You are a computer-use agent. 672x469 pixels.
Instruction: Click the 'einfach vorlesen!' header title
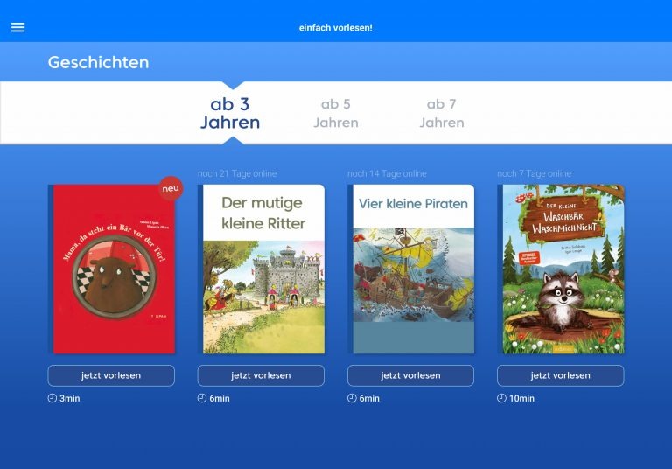pyautogui.click(x=336, y=28)
